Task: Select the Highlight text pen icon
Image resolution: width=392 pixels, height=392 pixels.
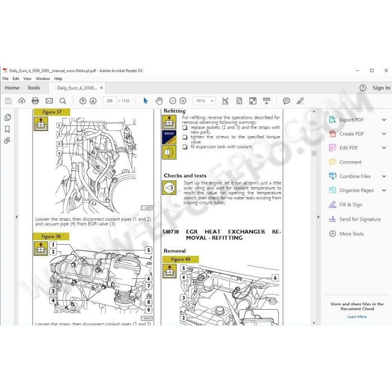Action: coord(300,101)
